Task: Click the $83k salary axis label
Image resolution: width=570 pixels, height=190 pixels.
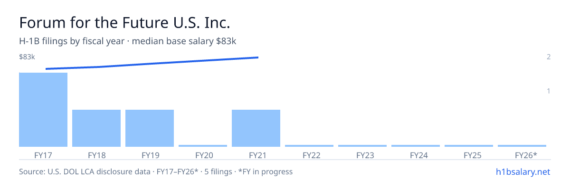Action: [x=27, y=57]
